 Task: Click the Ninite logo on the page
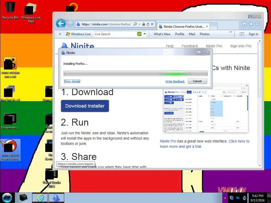tap(78, 45)
